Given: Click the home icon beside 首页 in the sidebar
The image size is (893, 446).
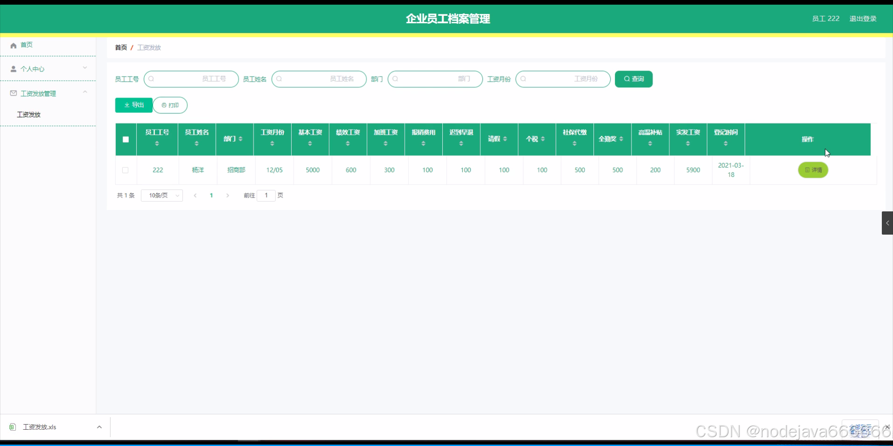Looking at the screenshot, I should pos(13,45).
